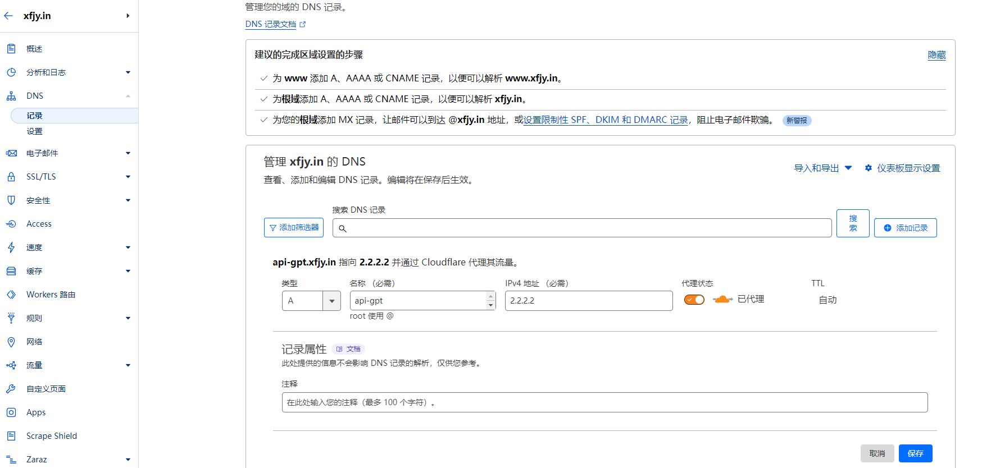
Task: Click the 名称 field stepper arrows
Action: click(x=491, y=301)
